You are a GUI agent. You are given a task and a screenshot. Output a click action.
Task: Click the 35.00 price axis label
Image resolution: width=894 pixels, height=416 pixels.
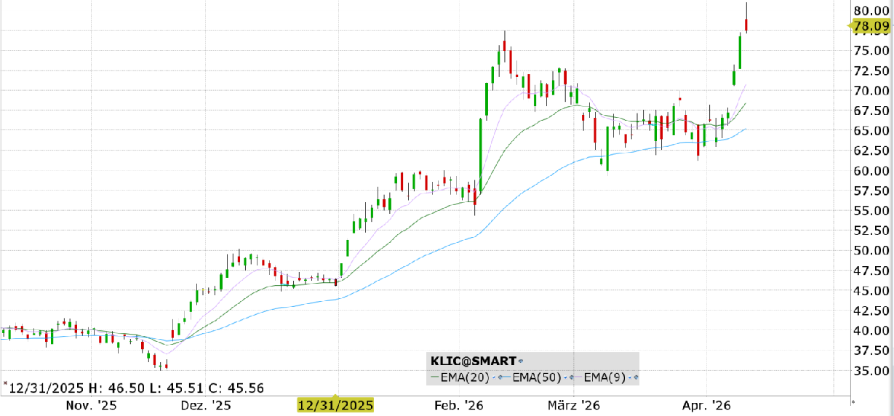coord(871,371)
